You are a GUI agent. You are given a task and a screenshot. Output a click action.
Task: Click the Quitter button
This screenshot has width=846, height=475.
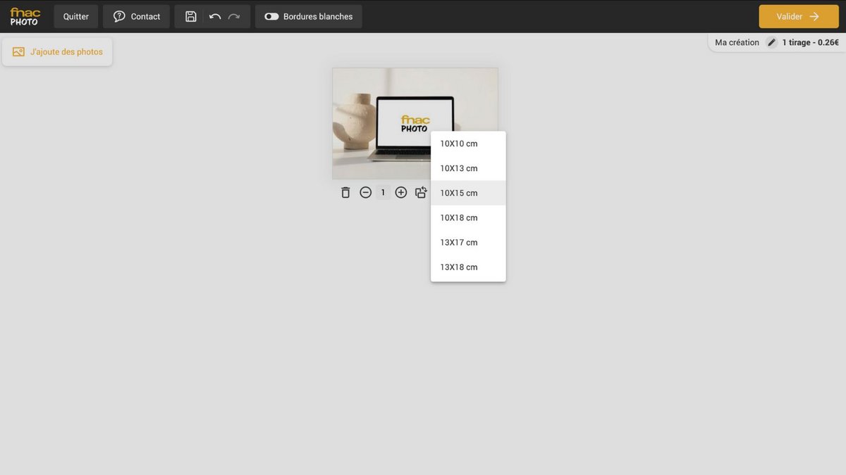(x=76, y=16)
